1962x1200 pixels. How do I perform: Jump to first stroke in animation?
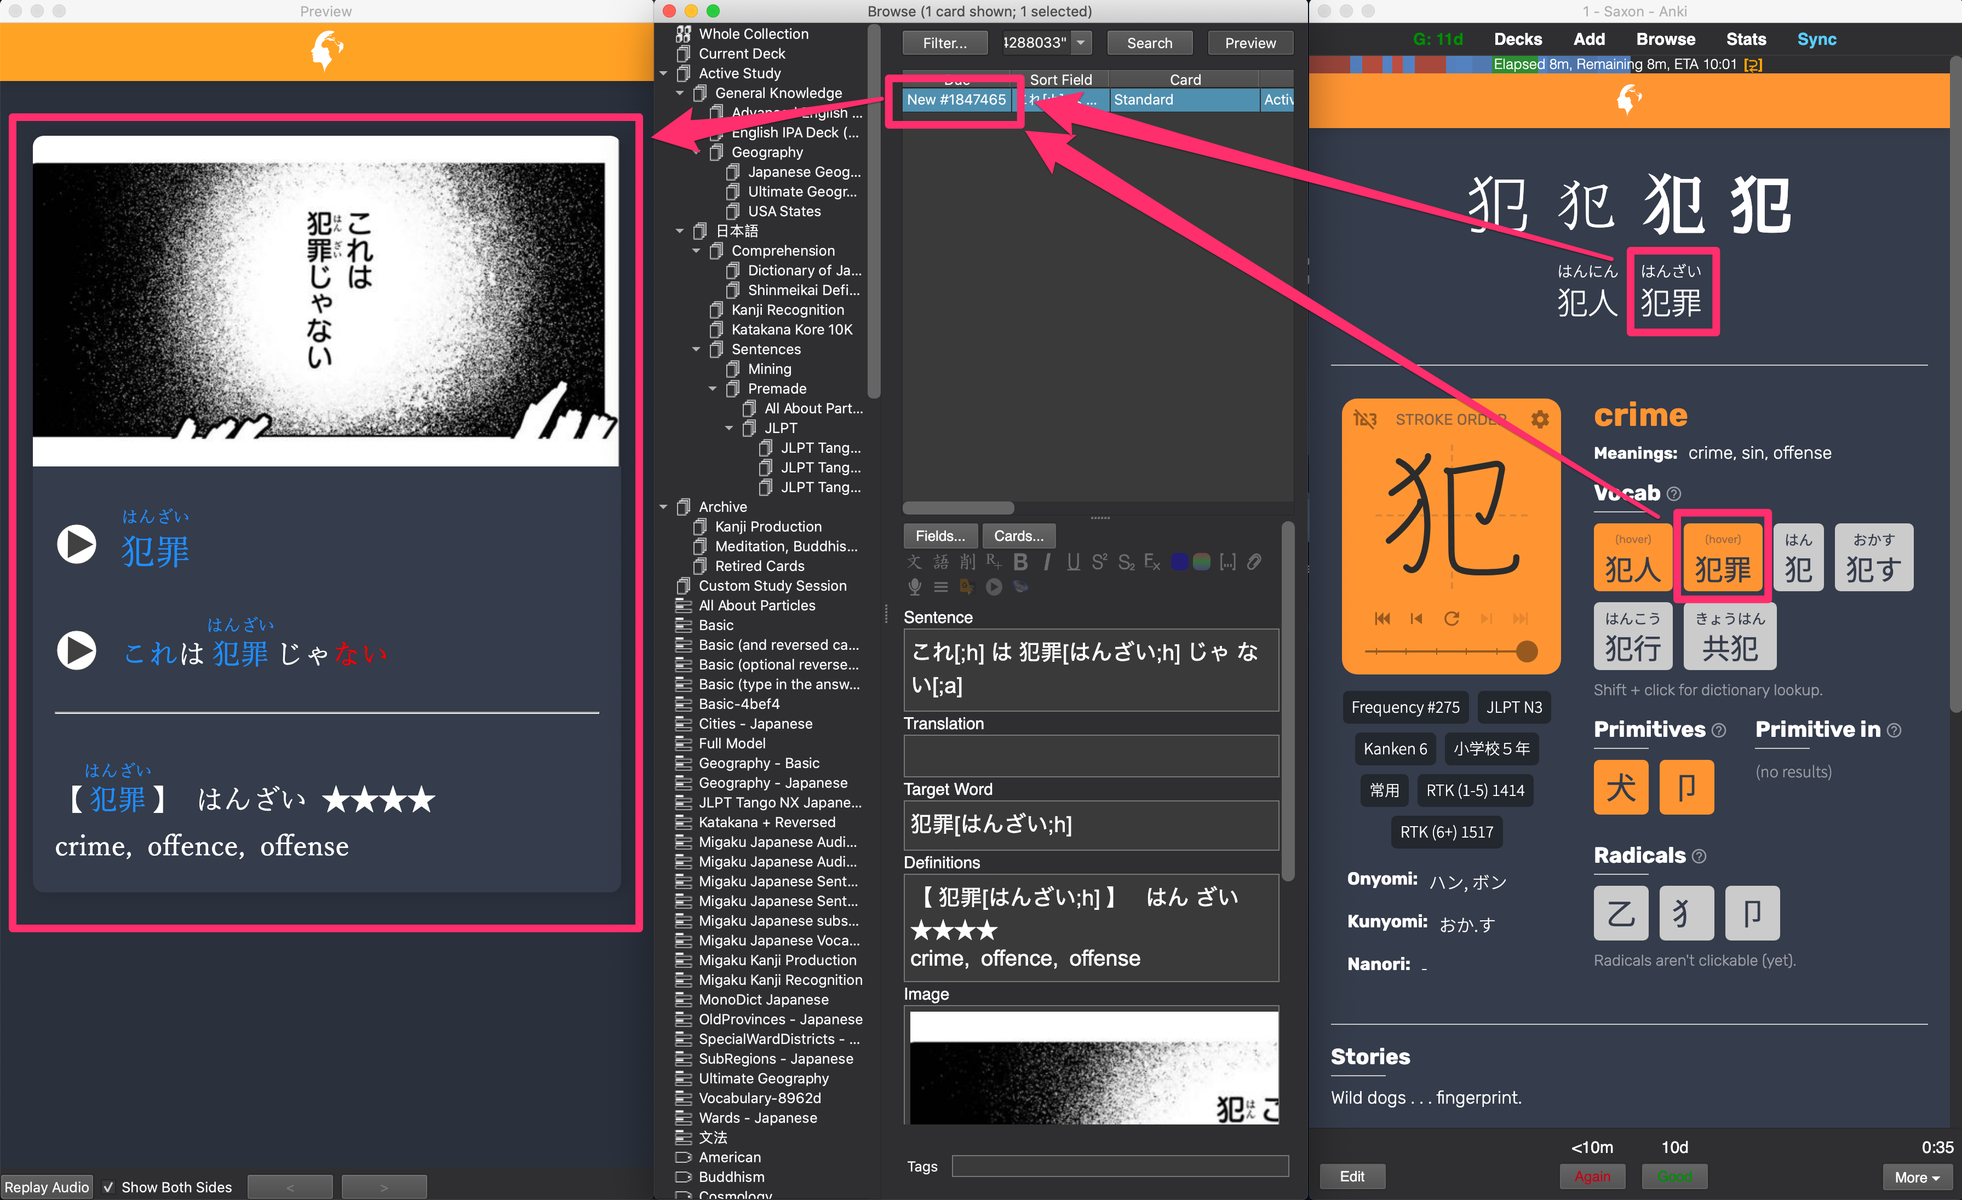click(1382, 618)
